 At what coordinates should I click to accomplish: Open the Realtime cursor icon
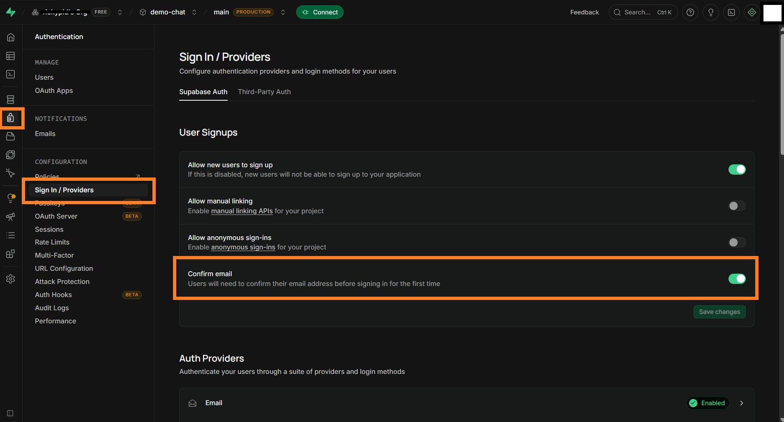click(x=11, y=173)
